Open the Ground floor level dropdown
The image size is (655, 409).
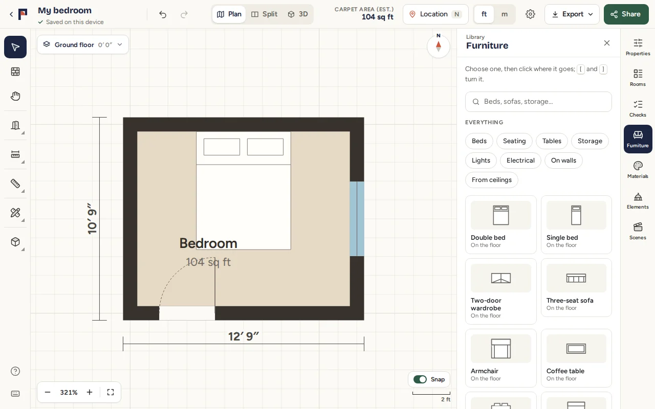tap(83, 44)
